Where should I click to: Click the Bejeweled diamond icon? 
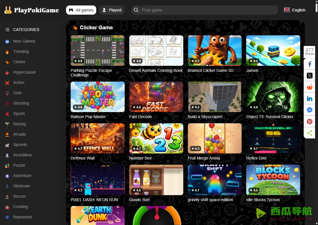[x=7, y=217]
